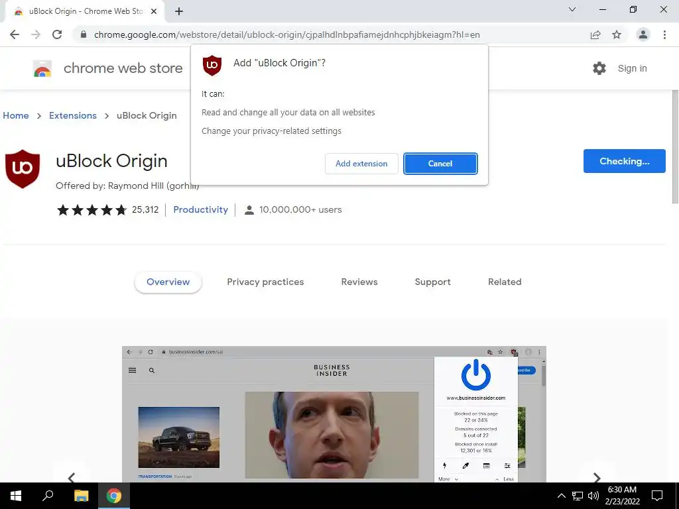The image size is (679, 509).
Task: Open File Explorer from taskbar
Action: pyautogui.click(x=81, y=496)
